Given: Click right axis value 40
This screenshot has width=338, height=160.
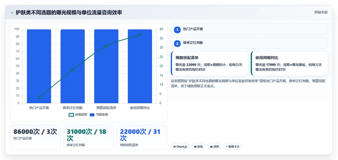Looking at the screenshot, I should (x=161, y=29).
